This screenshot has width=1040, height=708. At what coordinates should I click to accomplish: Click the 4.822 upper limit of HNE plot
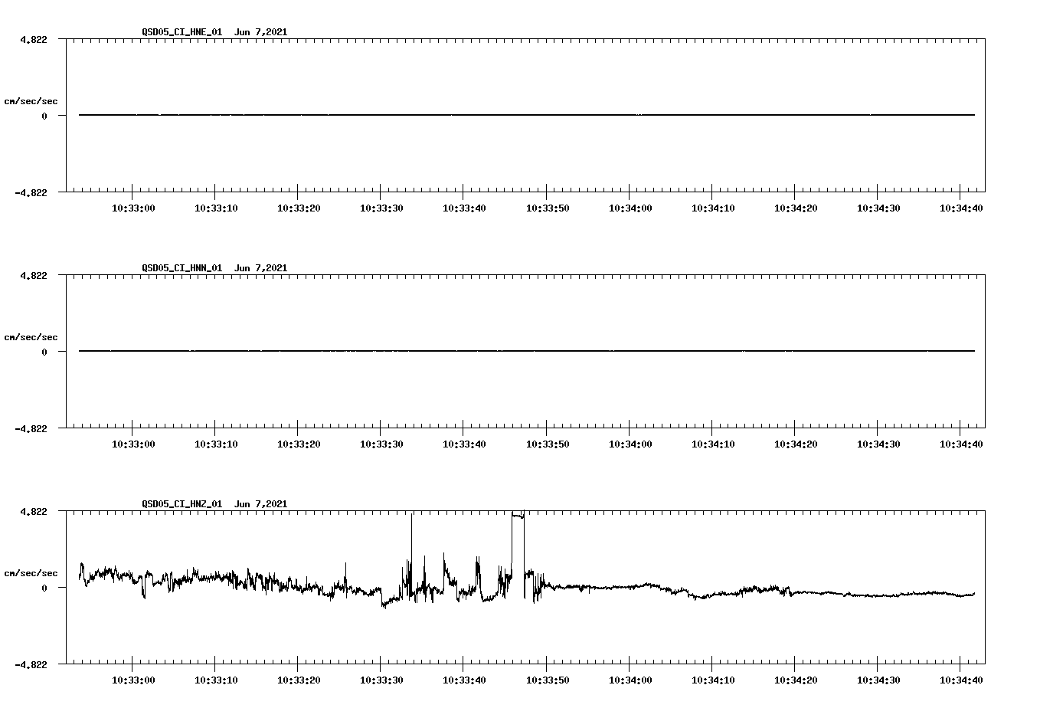34,39
